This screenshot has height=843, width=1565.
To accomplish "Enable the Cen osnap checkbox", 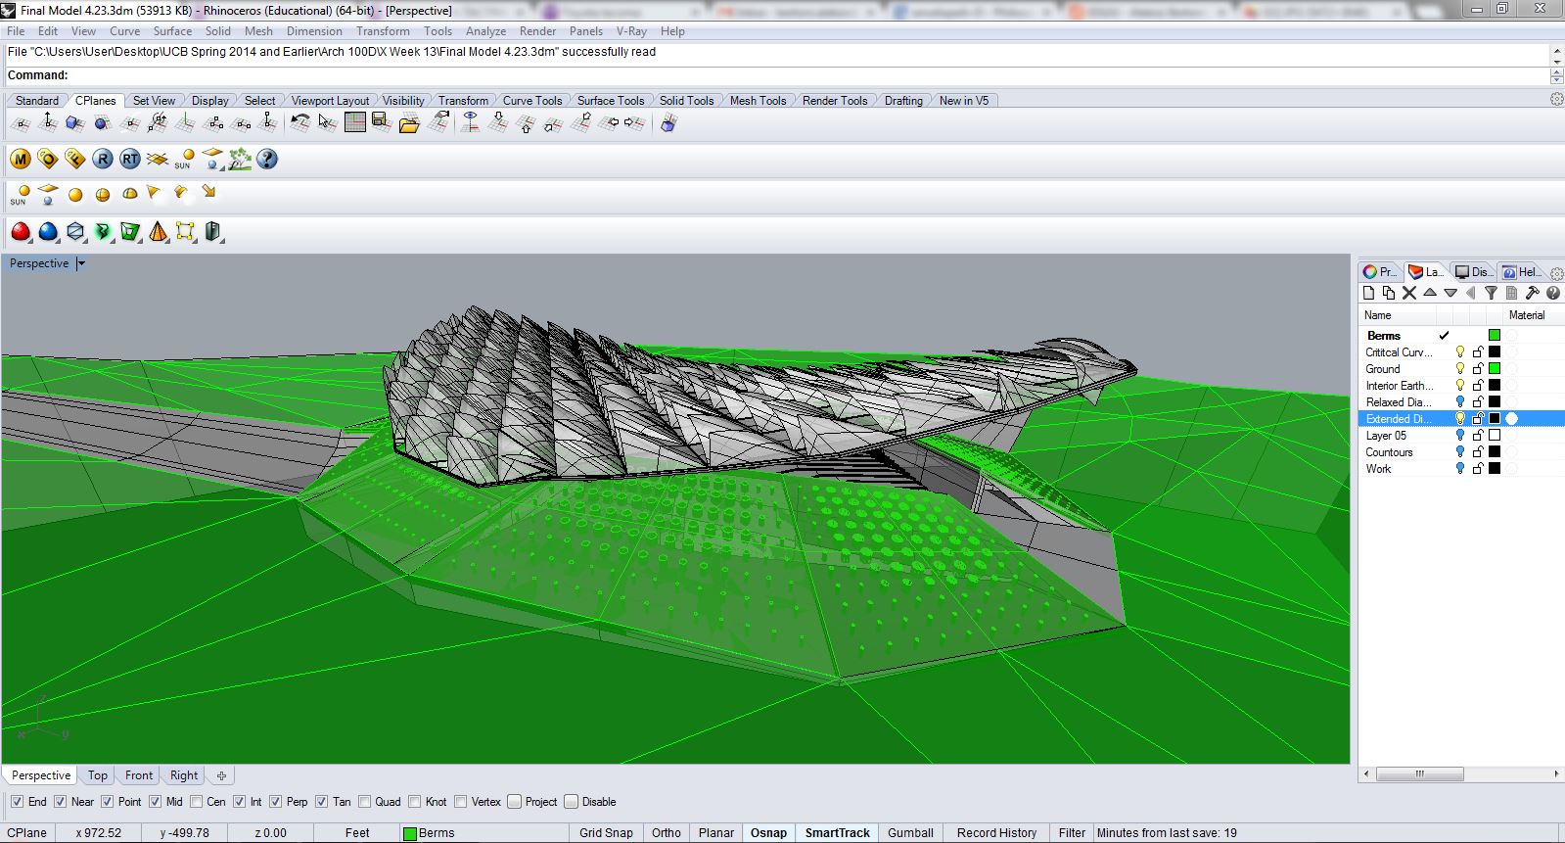I will [196, 802].
